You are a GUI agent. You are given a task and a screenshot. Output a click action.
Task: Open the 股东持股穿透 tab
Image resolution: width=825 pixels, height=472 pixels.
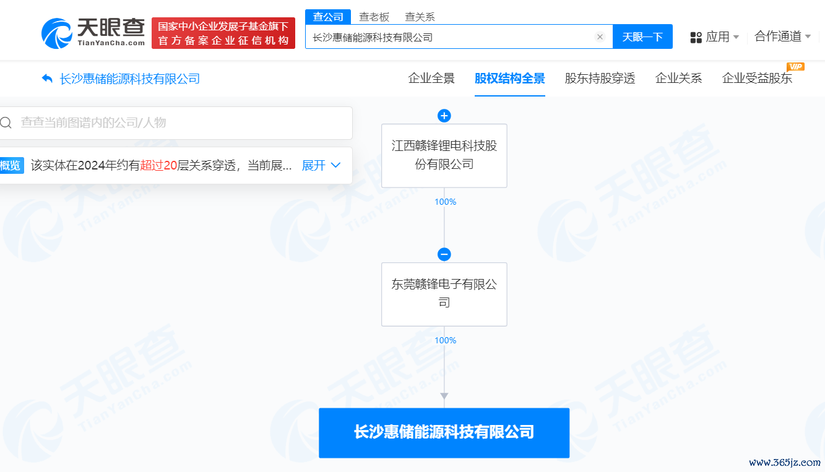click(x=600, y=79)
